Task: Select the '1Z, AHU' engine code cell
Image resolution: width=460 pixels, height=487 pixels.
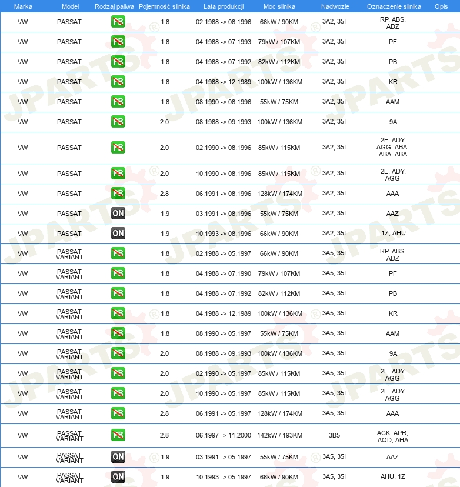Action: click(393, 233)
